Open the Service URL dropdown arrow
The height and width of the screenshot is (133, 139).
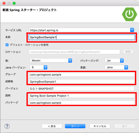click(x=132, y=30)
